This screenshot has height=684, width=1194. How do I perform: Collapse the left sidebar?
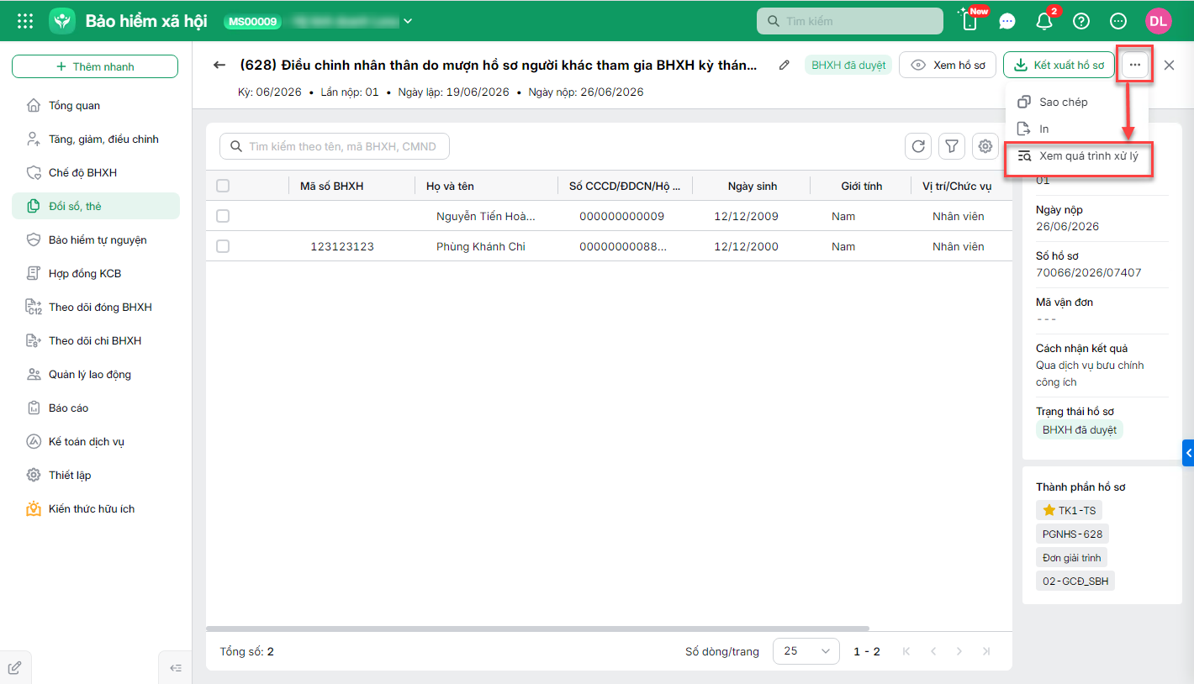pyautogui.click(x=176, y=668)
